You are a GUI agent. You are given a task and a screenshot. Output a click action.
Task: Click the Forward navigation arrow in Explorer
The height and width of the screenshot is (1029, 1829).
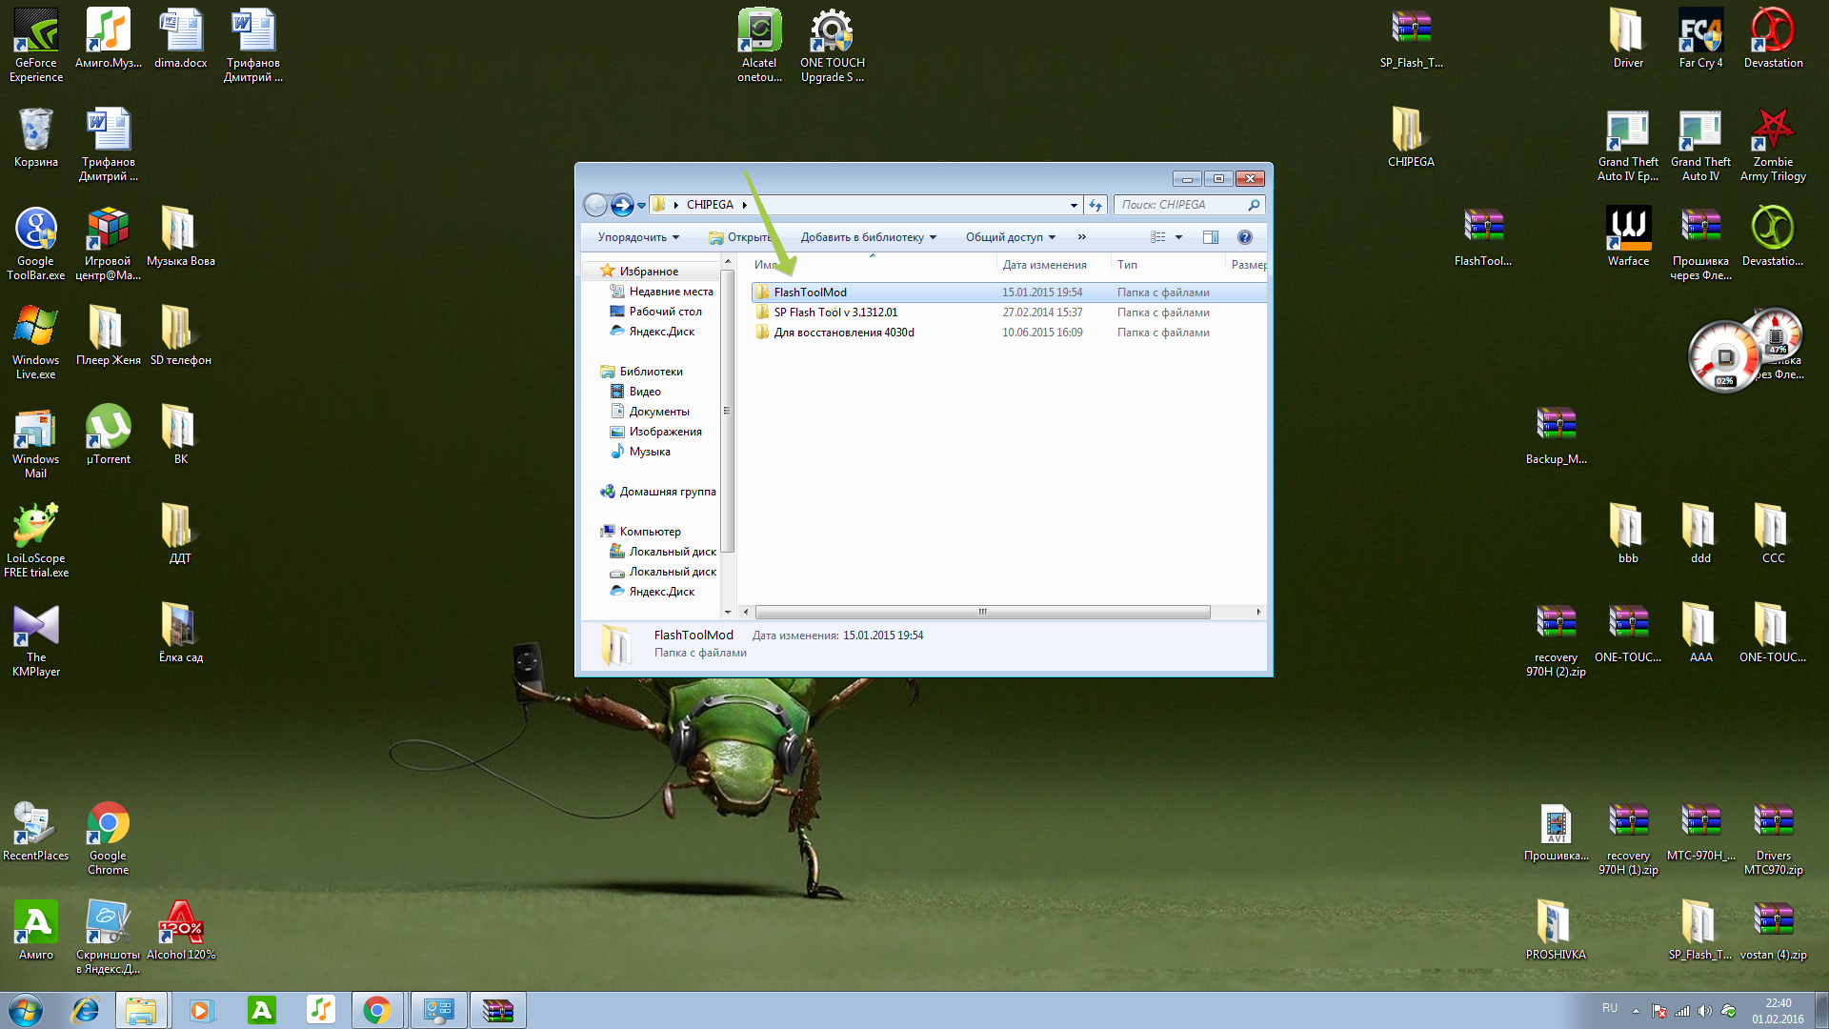pyautogui.click(x=622, y=205)
